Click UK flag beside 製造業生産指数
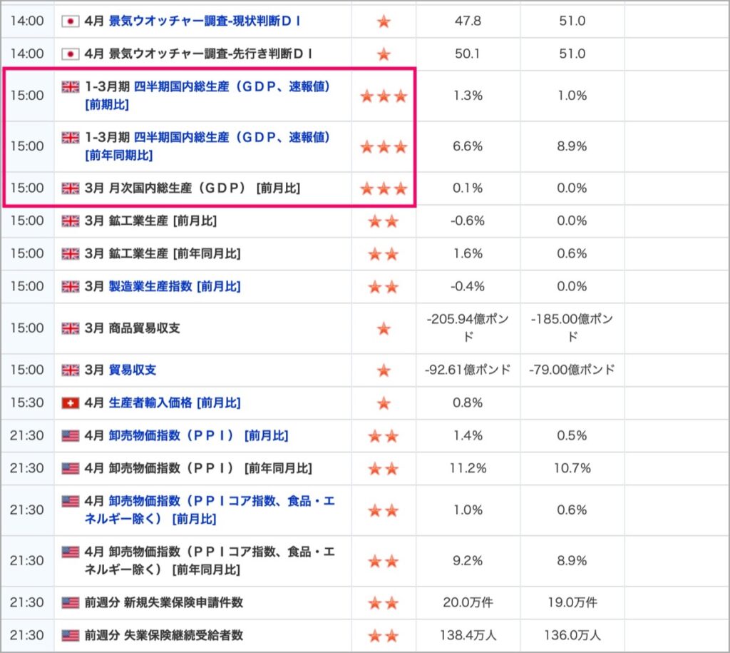The height and width of the screenshot is (653, 730). click(x=71, y=287)
